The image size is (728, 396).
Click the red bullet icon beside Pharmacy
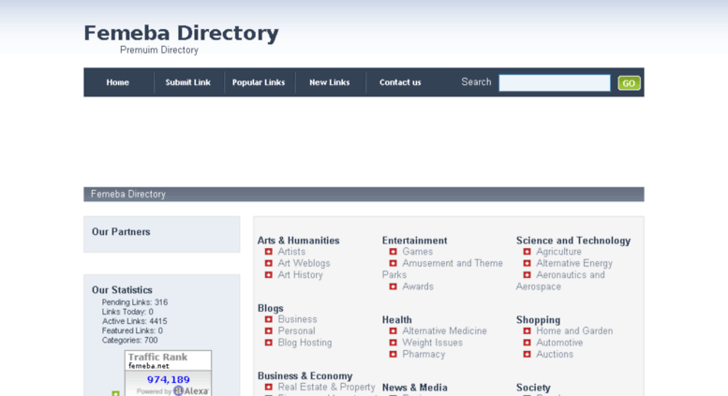coord(393,354)
